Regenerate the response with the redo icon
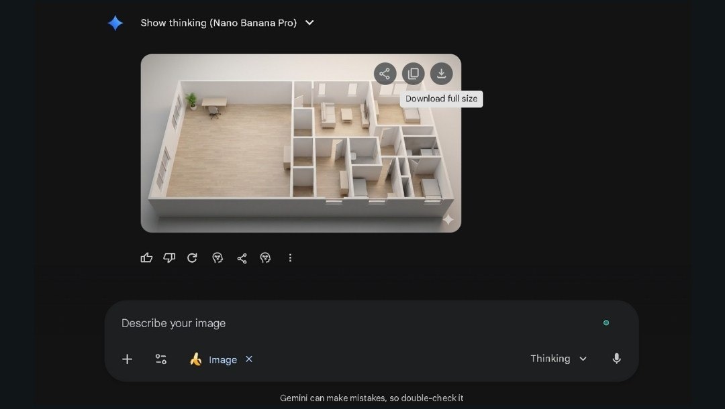725x409 pixels. [x=193, y=257]
